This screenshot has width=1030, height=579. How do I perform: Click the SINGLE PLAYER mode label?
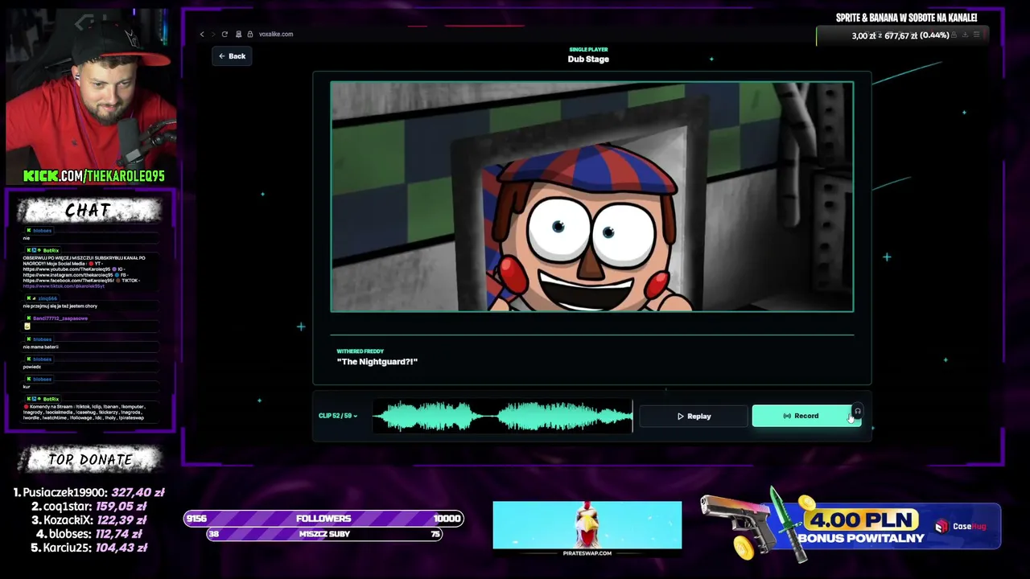pyautogui.click(x=588, y=50)
